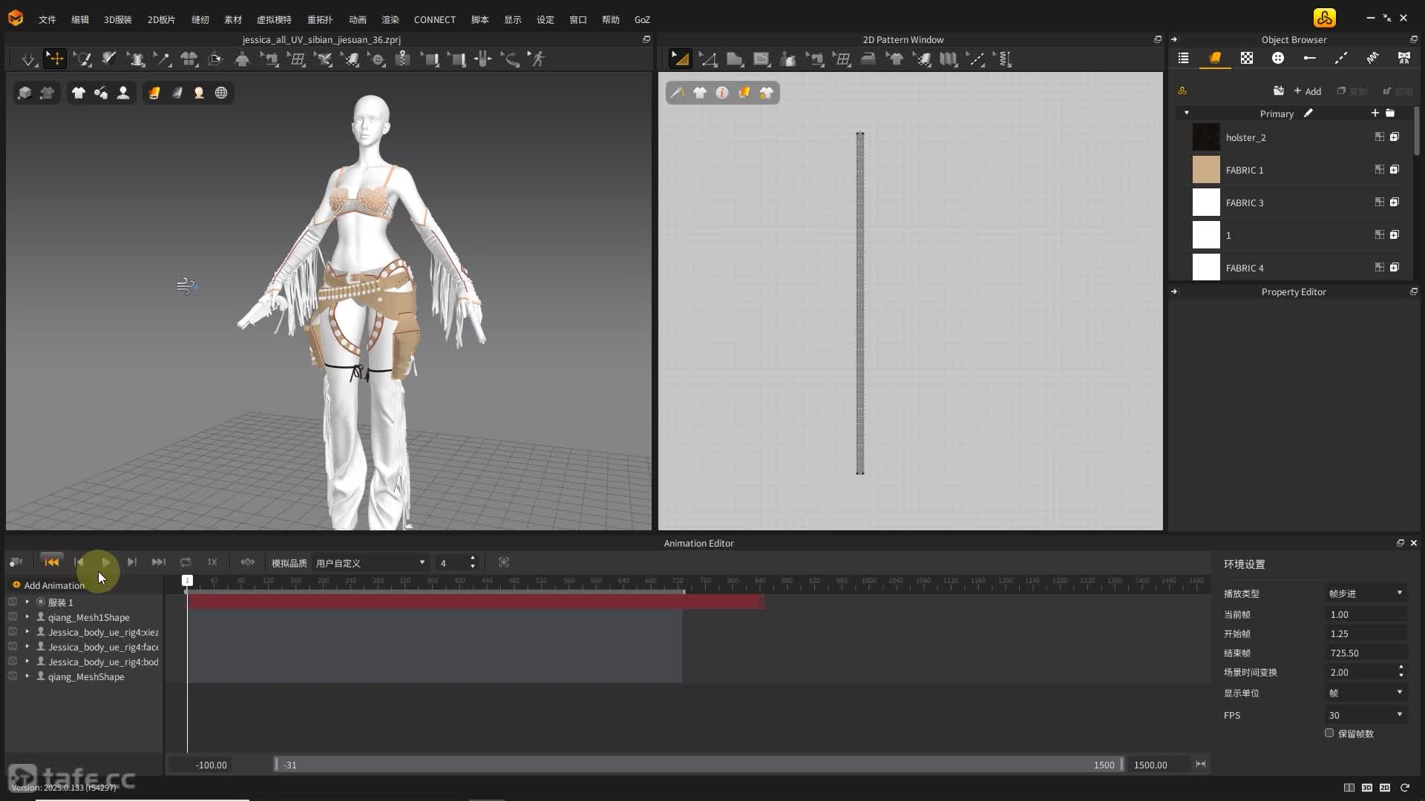
Task: Click the wind controller icon in 3D view
Action: click(x=186, y=286)
